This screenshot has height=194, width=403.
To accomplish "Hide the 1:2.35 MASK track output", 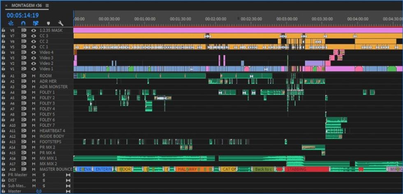I will [x=33, y=30].
